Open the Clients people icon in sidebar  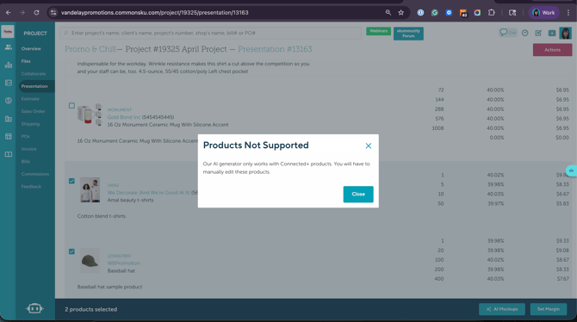pos(8,47)
